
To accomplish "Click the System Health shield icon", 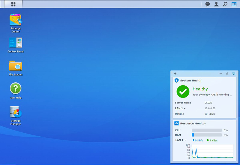I will pyautogui.click(x=176, y=80).
